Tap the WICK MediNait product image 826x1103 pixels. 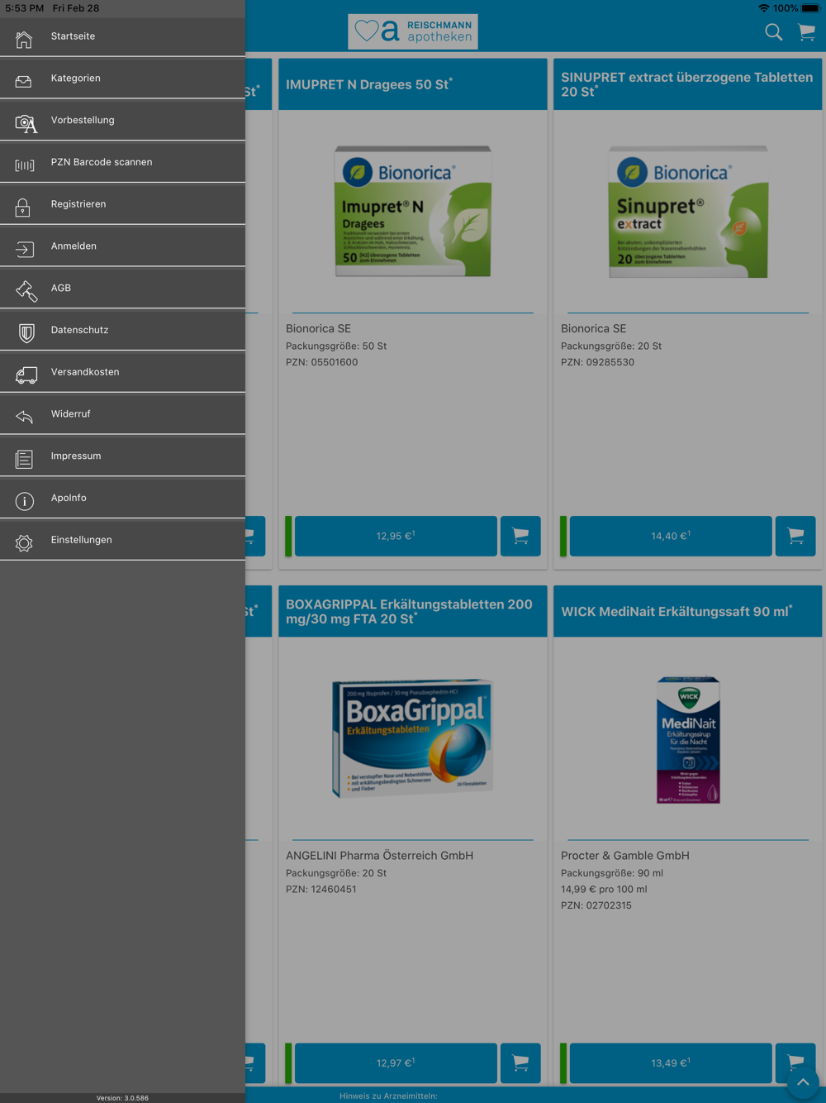click(689, 740)
